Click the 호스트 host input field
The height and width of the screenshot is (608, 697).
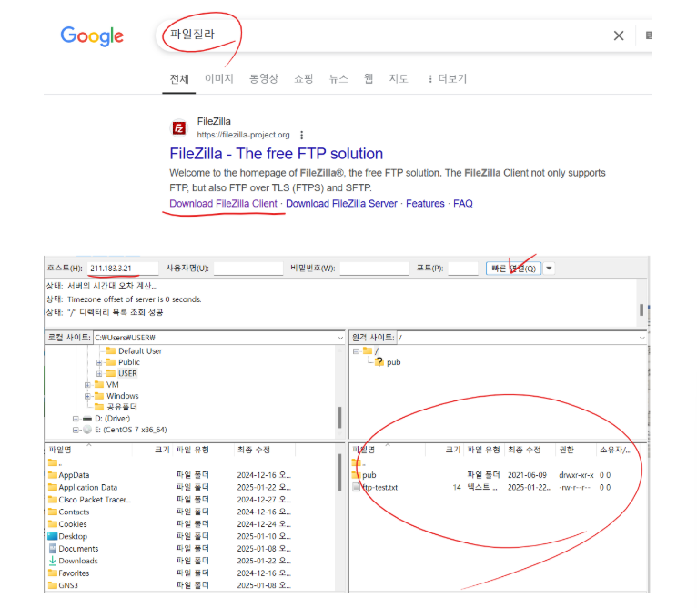123,269
